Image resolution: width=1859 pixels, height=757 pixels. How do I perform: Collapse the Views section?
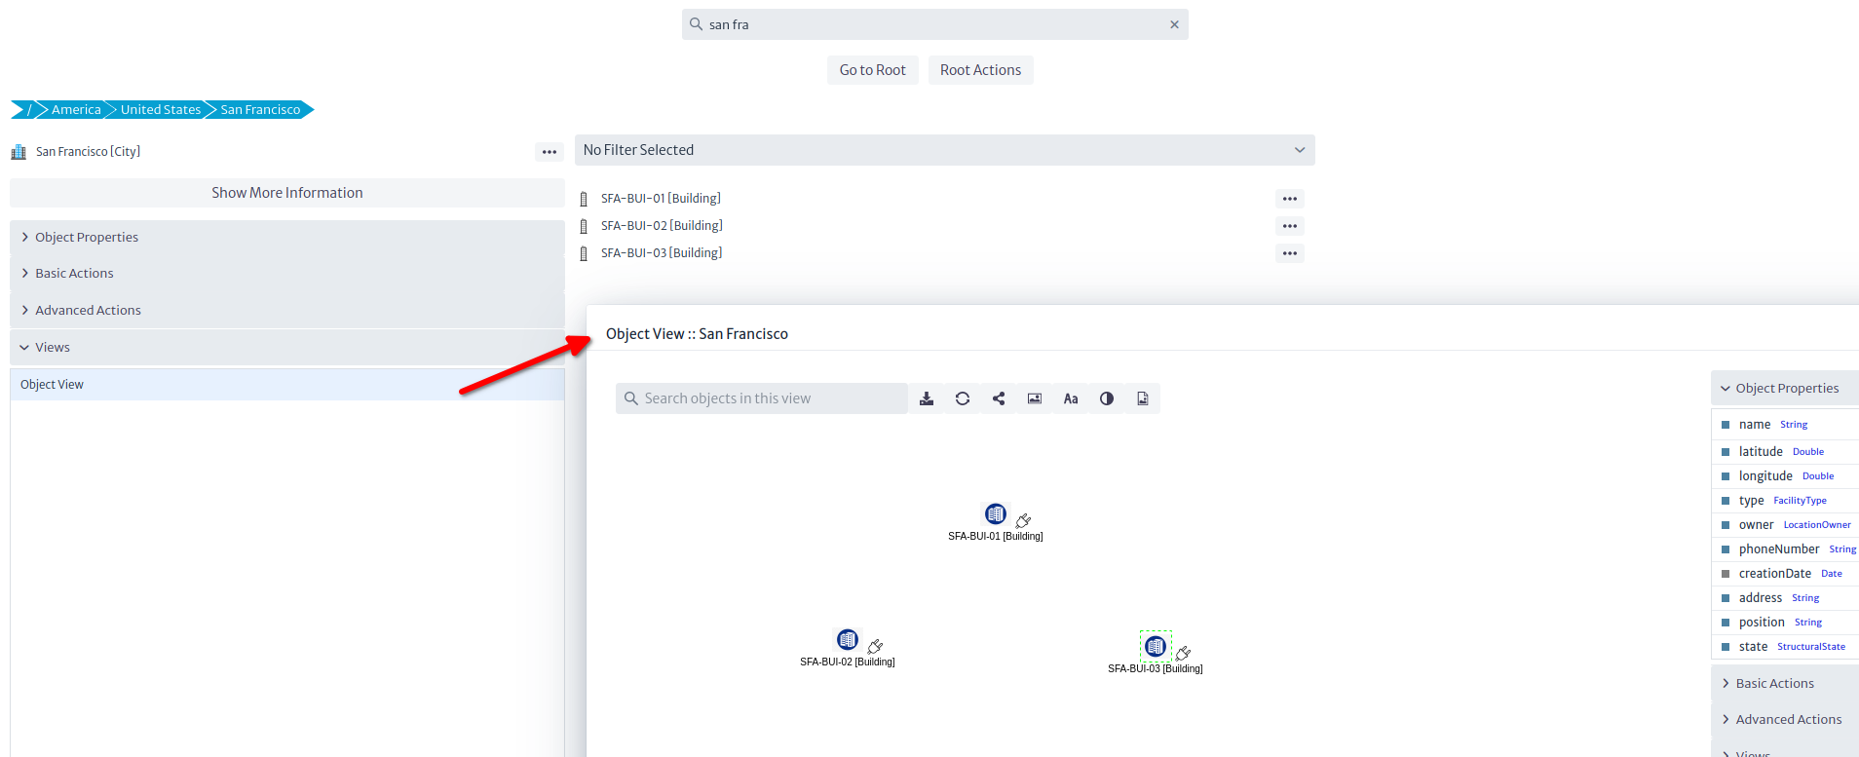[x=53, y=348]
